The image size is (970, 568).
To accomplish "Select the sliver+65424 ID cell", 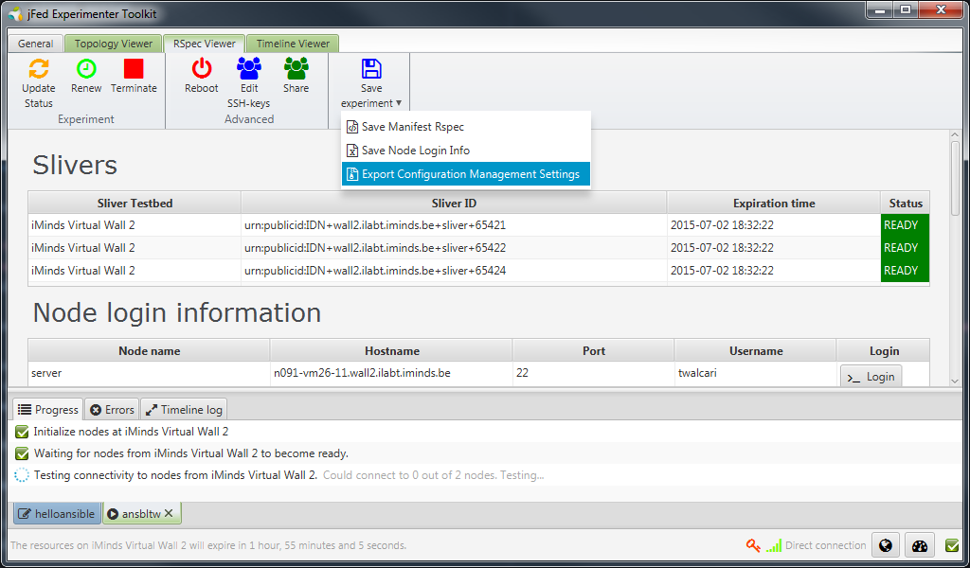I will pyautogui.click(x=454, y=270).
